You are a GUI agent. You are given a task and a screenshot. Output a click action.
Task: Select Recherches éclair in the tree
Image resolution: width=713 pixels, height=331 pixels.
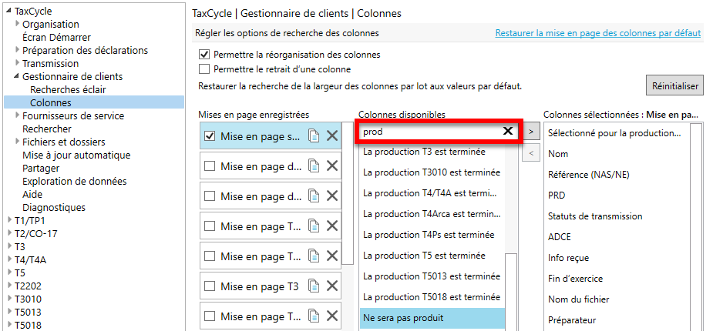(68, 89)
